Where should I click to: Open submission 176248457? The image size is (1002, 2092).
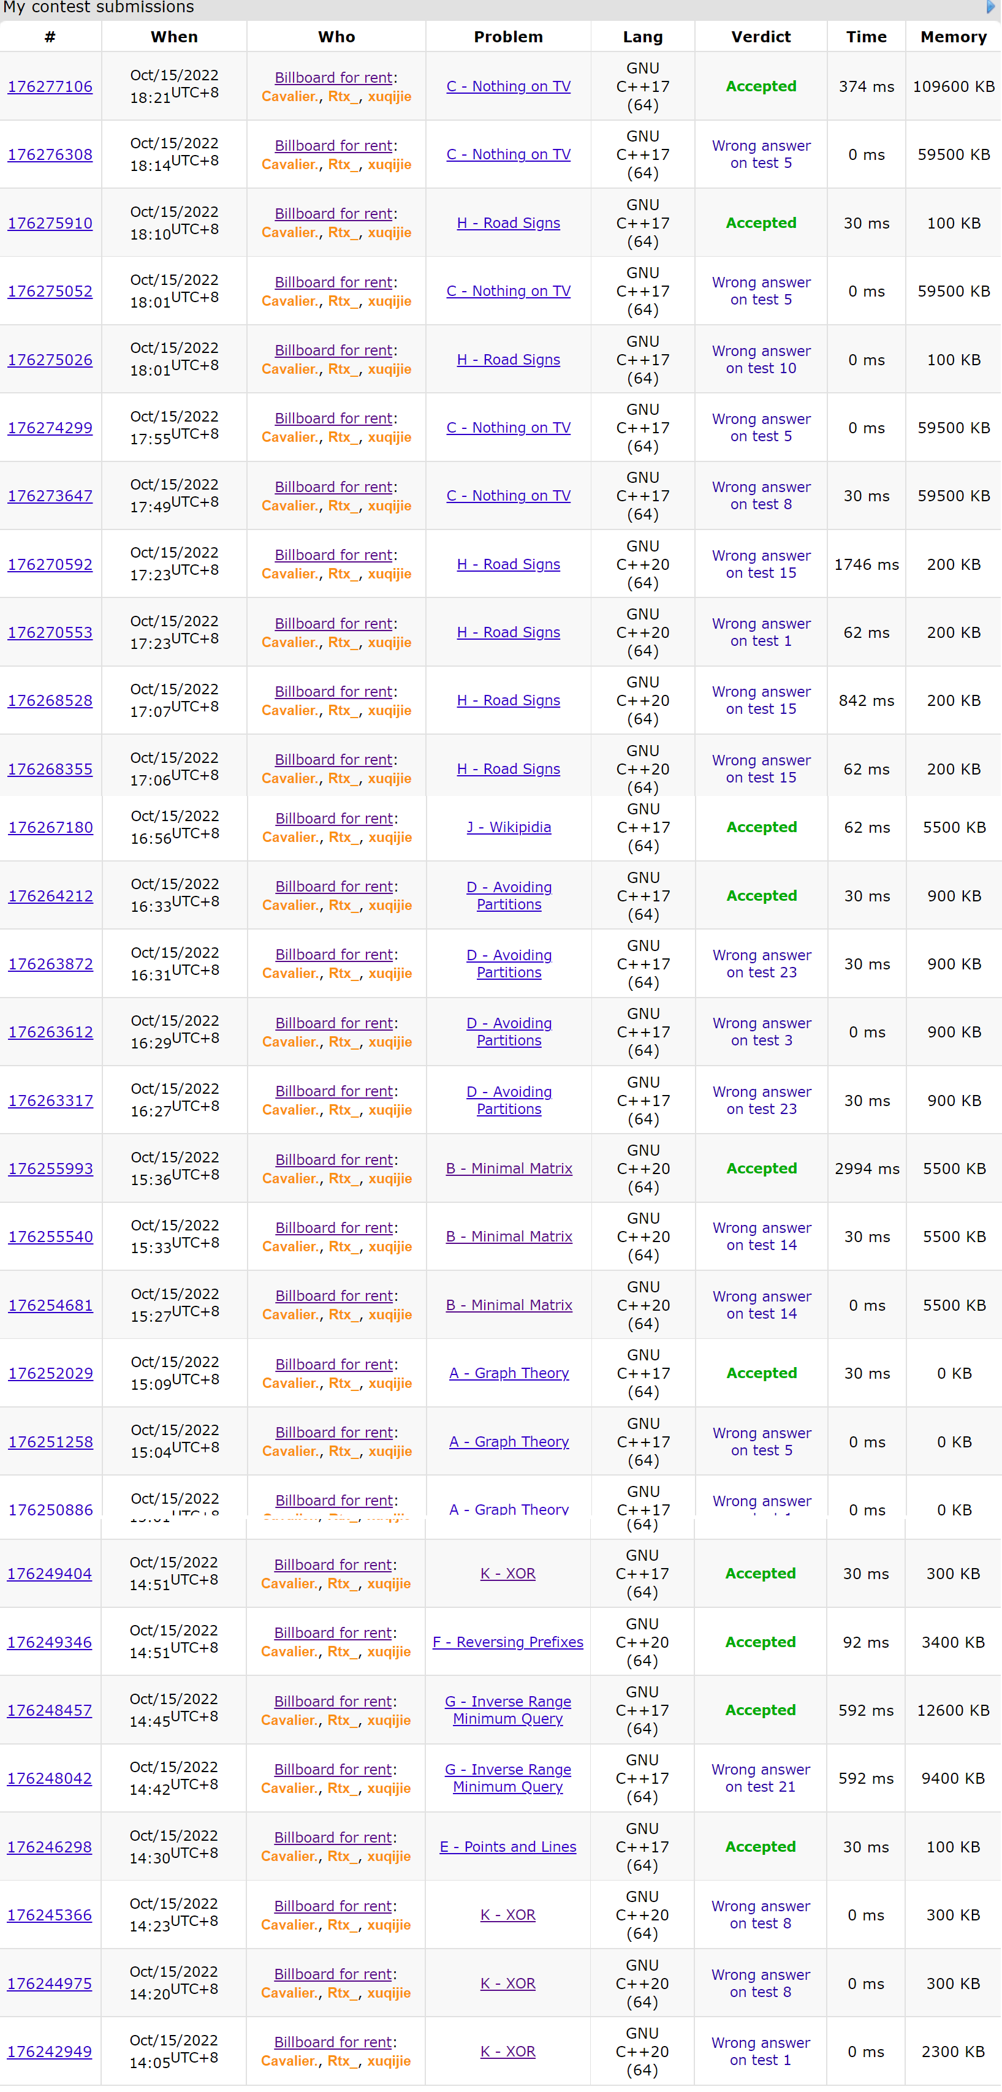pyautogui.click(x=50, y=1710)
